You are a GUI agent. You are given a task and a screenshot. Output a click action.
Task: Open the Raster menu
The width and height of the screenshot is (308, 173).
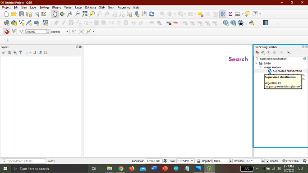pyautogui.click(x=78, y=8)
